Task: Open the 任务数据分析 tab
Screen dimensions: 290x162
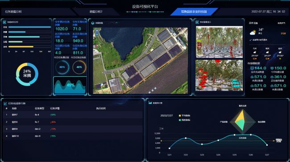Action: [13, 12]
